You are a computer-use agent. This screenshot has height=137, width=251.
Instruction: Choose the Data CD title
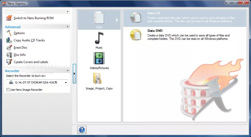point(154,13)
